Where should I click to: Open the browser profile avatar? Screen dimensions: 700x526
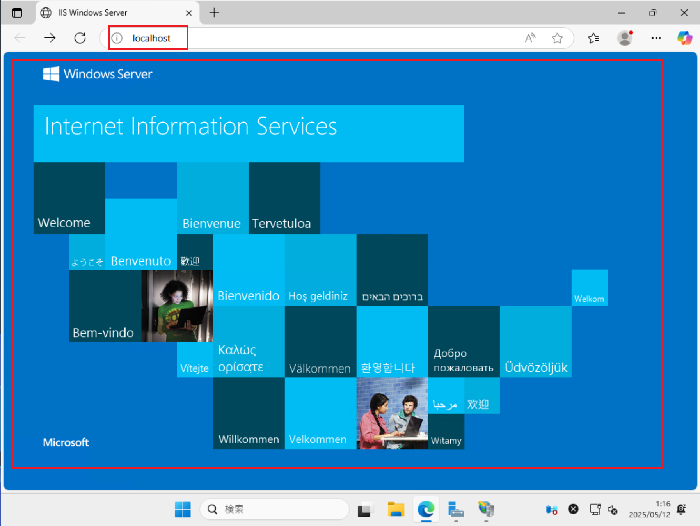[625, 38]
